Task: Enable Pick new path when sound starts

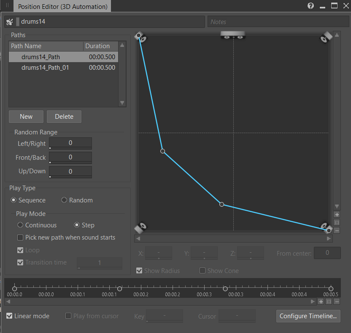Action: tap(20, 237)
